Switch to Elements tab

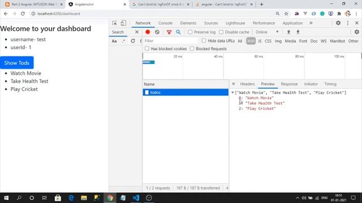point(188,23)
